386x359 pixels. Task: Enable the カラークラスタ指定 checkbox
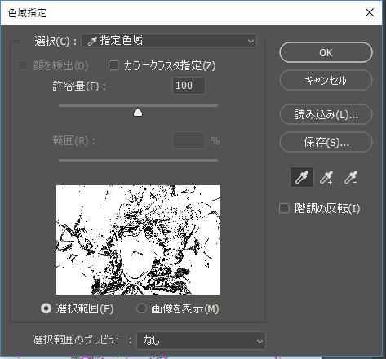(x=113, y=65)
